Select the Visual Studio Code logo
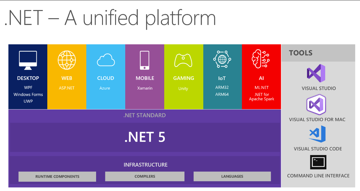This screenshot has height=191, width=360. [x=317, y=134]
